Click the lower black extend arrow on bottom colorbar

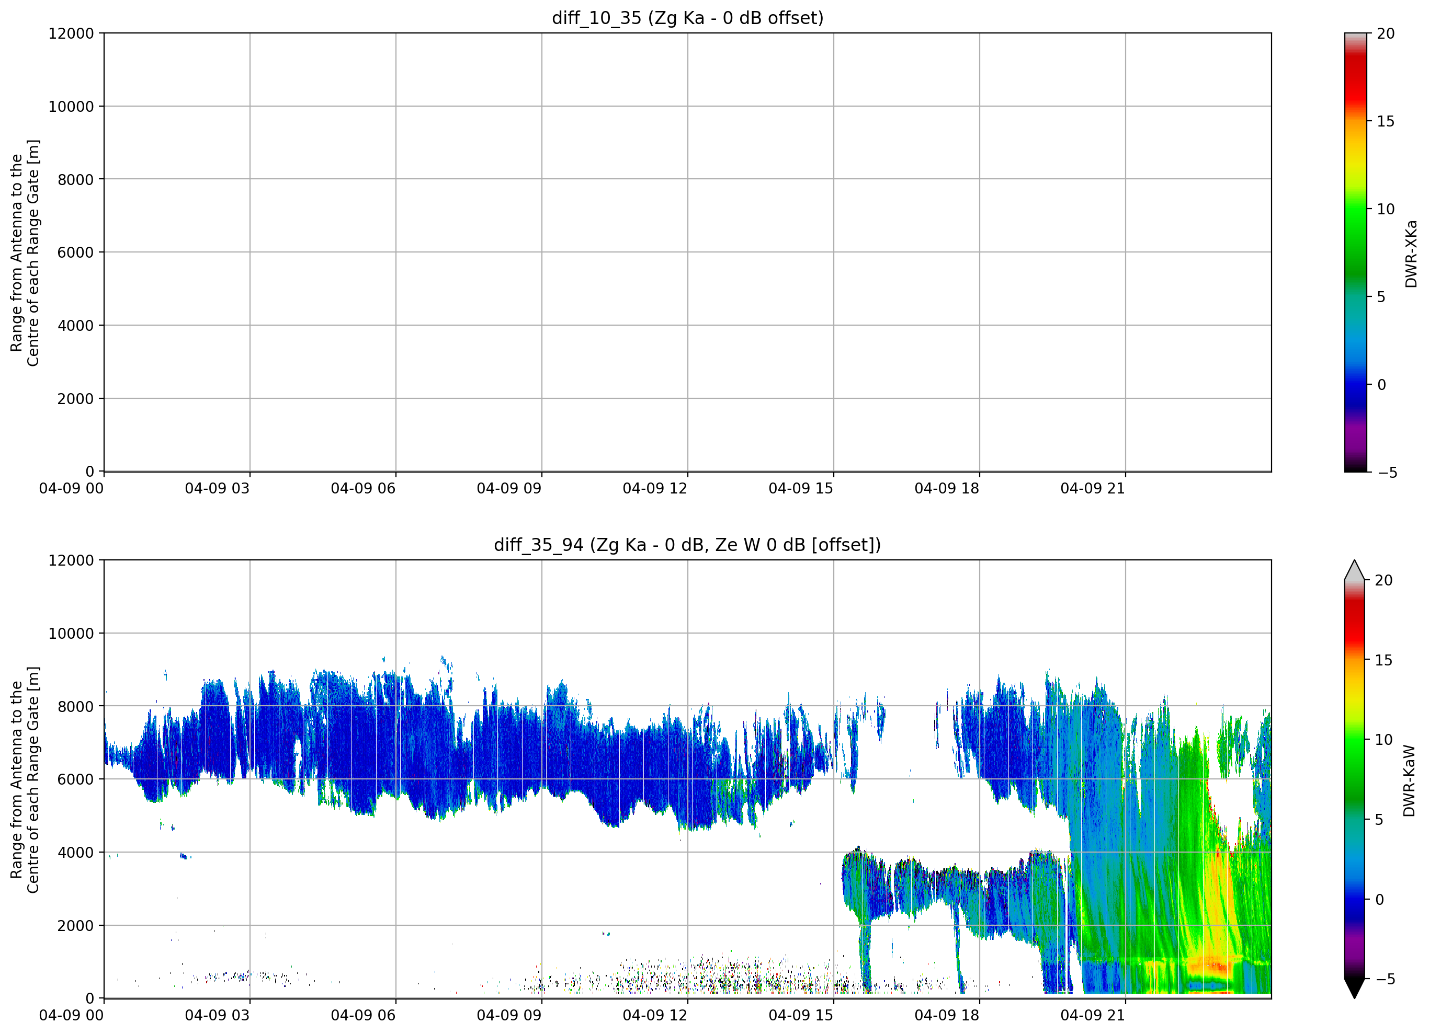click(1354, 988)
